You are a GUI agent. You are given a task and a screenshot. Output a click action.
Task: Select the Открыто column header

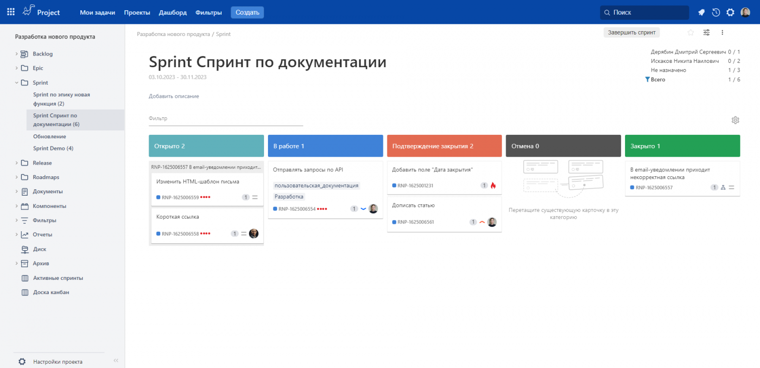click(206, 146)
